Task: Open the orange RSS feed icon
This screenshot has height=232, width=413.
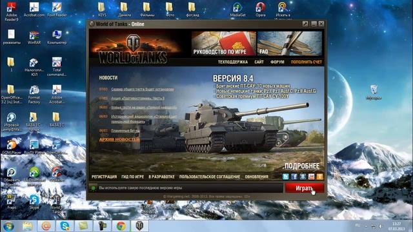Action: point(320,177)
